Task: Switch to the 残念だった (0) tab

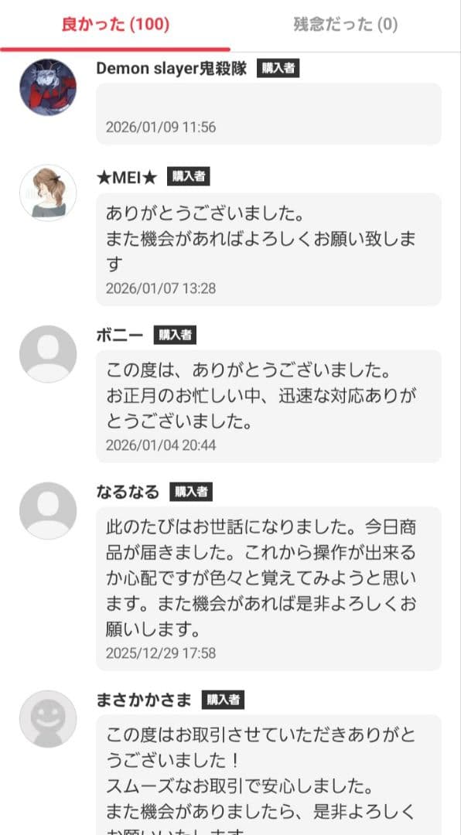Action: (343, 24)
